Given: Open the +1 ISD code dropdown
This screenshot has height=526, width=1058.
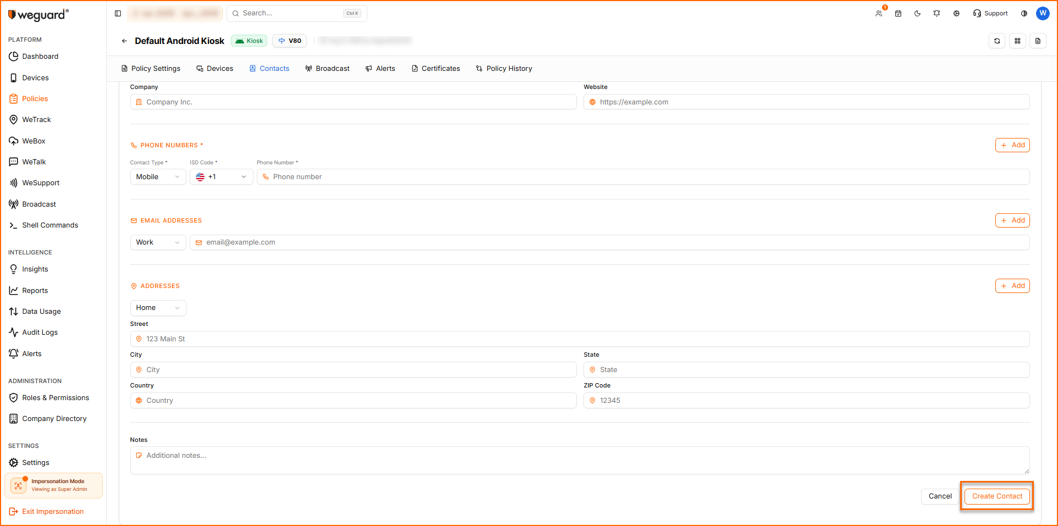Looking at the screenshot, I should [221, 177].
